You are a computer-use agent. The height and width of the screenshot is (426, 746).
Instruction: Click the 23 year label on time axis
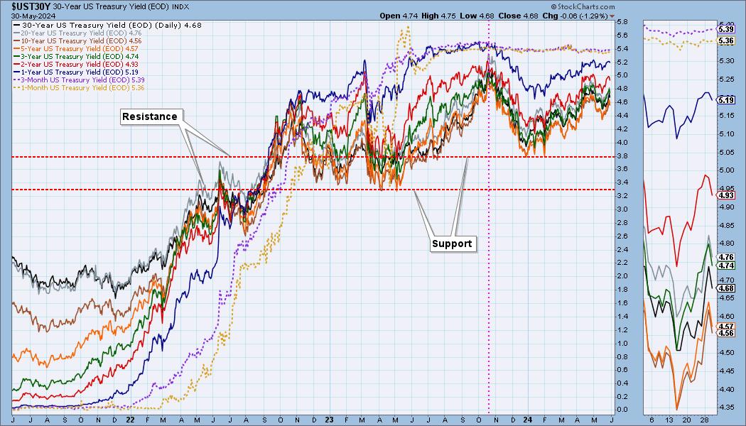click(x=329, y=420)
